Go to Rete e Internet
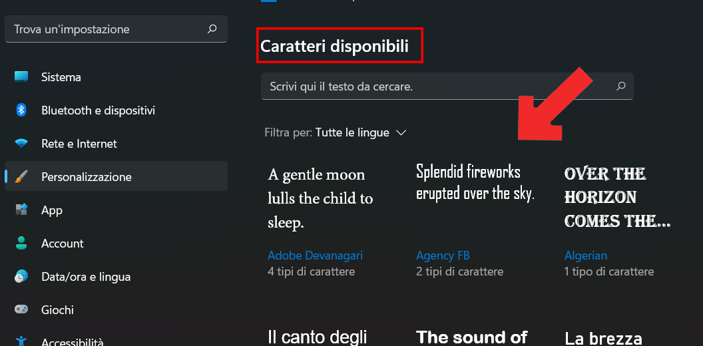 [116, 144]
